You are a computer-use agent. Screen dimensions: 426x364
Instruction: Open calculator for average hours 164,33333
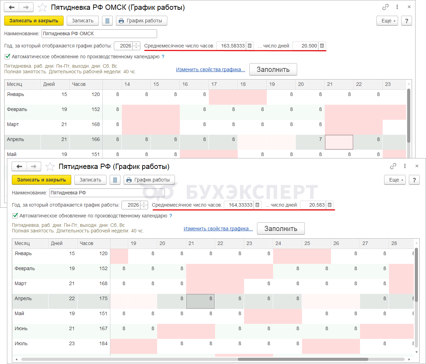[x=257, y=205]
